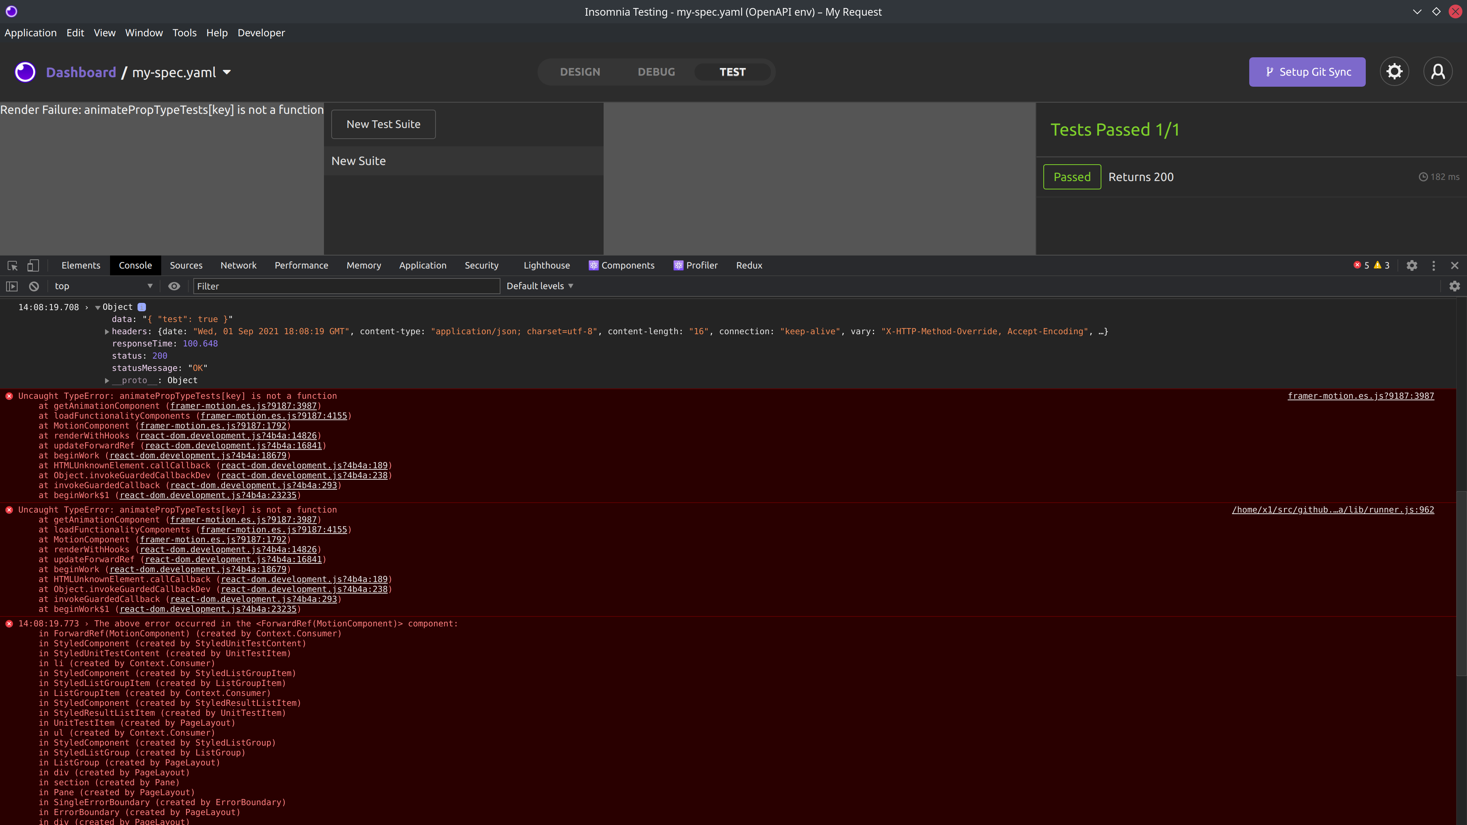This screenshot has height=825, width=1467.
Task: Open the Profiler panel tab
Action: (696, 265)
